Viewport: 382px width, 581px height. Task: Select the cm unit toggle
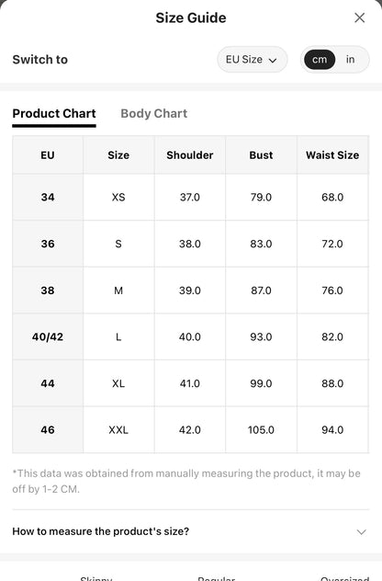tap(320, 59)
